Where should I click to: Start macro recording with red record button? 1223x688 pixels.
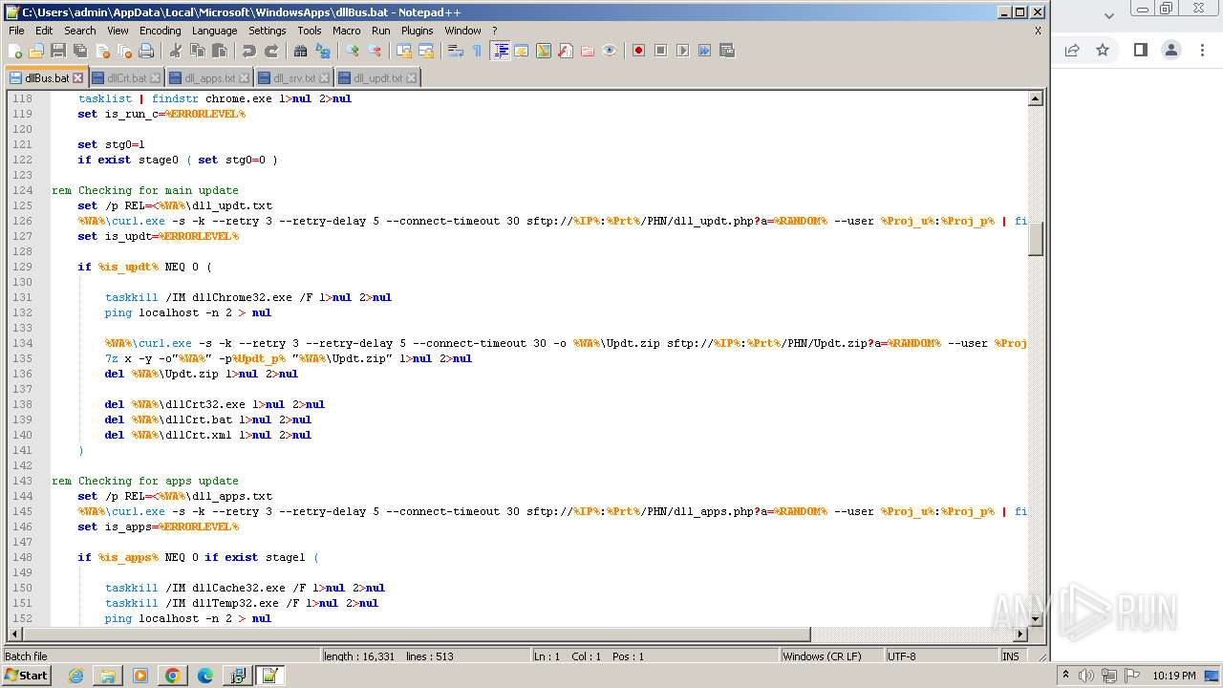[638, 51]
